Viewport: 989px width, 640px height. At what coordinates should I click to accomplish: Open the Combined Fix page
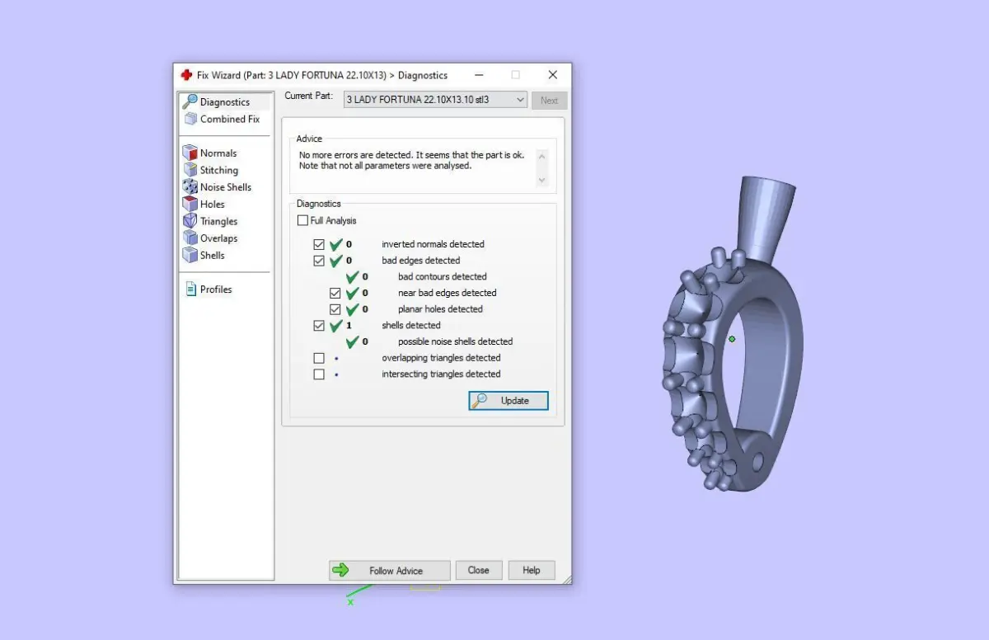click(222, 119)
